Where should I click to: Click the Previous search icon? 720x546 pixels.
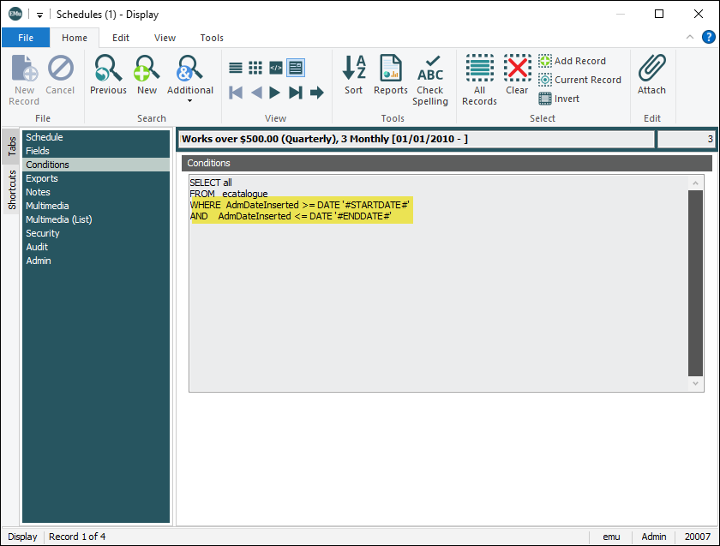pos(108,75)
